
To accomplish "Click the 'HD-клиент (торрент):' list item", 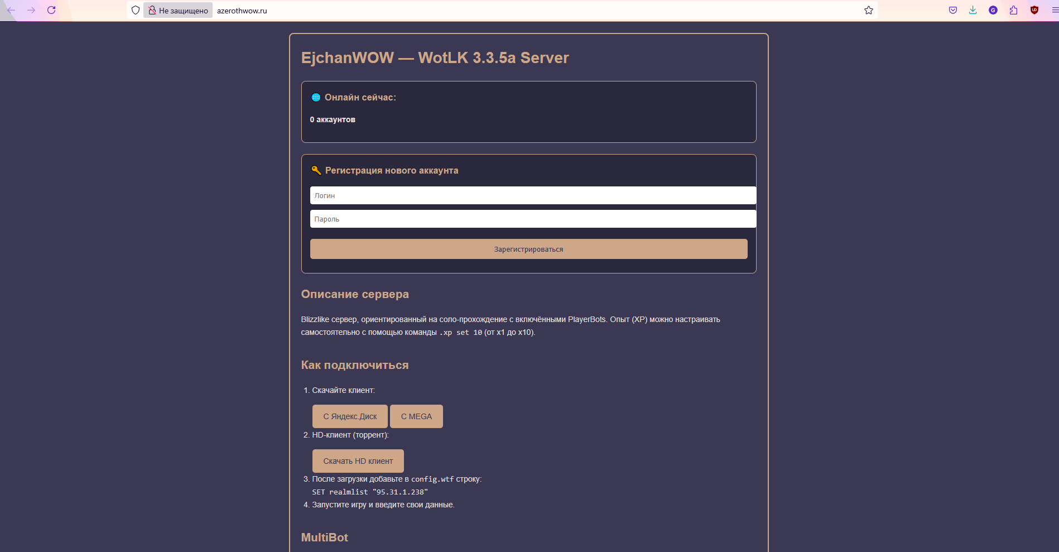I will click(350, 435).
